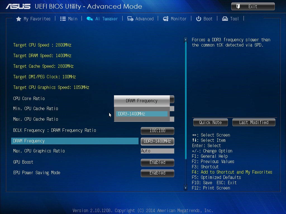This screenshot has width=286, height=214.
Task: Click the Ai Tweaker icon
Action: [x=90, y=19]
